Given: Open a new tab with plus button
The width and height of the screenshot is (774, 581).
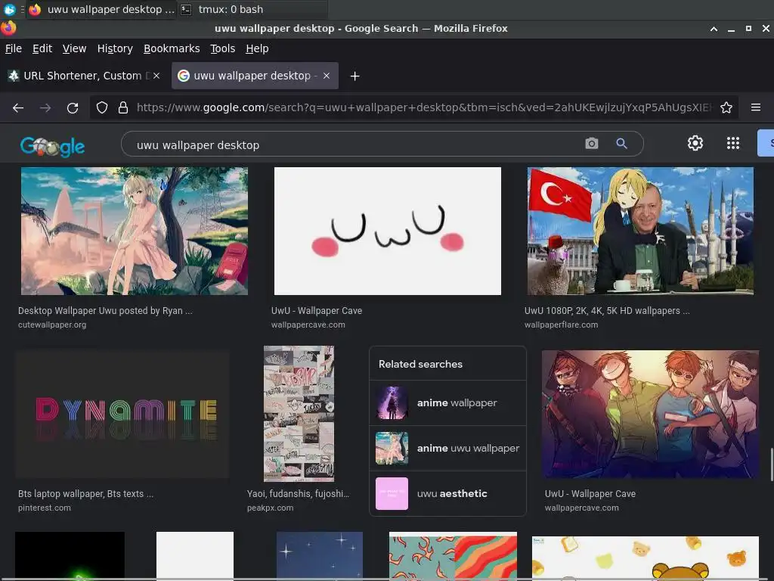Looking at the screenshot, I should click(354, 76).
